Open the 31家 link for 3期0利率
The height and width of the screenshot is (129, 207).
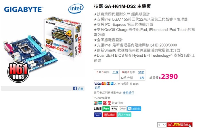[x=115, y=72]
